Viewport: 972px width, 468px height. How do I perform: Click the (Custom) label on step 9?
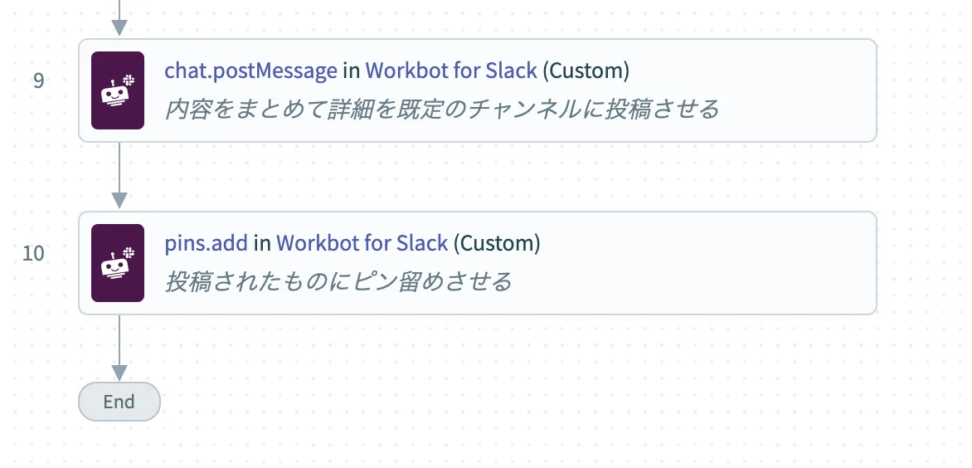(586, 71)
